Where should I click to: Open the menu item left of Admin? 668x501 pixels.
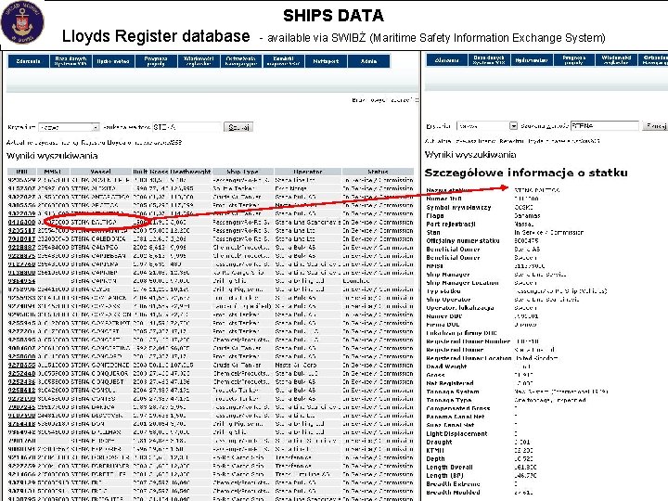click(x=327, y=61)
